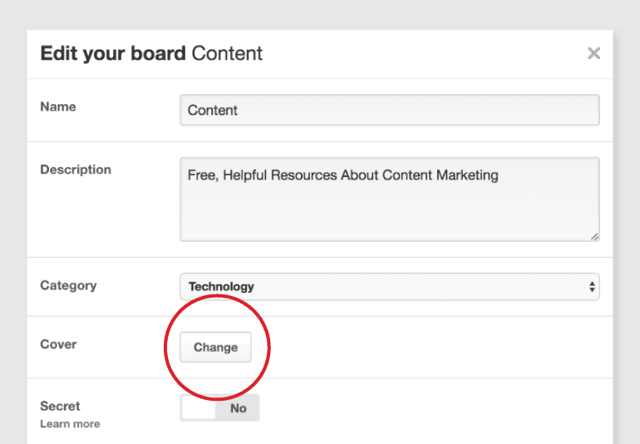The height and width of the screenshot is (444, 640).
Task: Click the Secret field label
Action: click(x=60, y=406)
